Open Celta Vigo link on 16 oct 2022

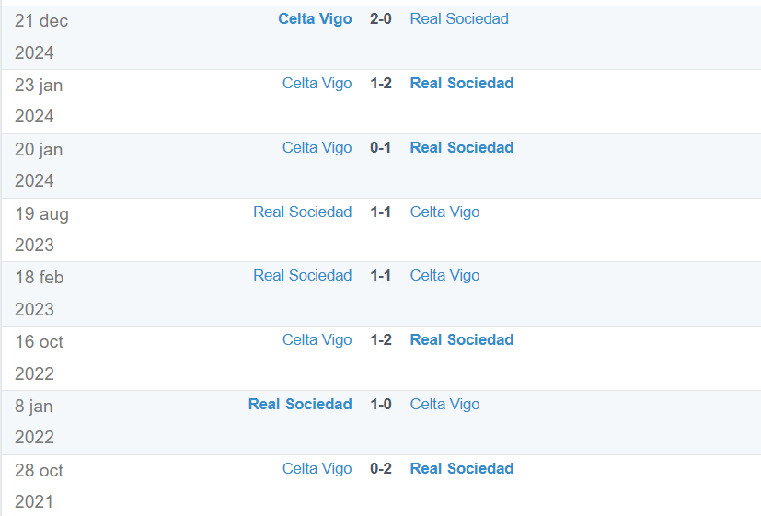[317, 340]
